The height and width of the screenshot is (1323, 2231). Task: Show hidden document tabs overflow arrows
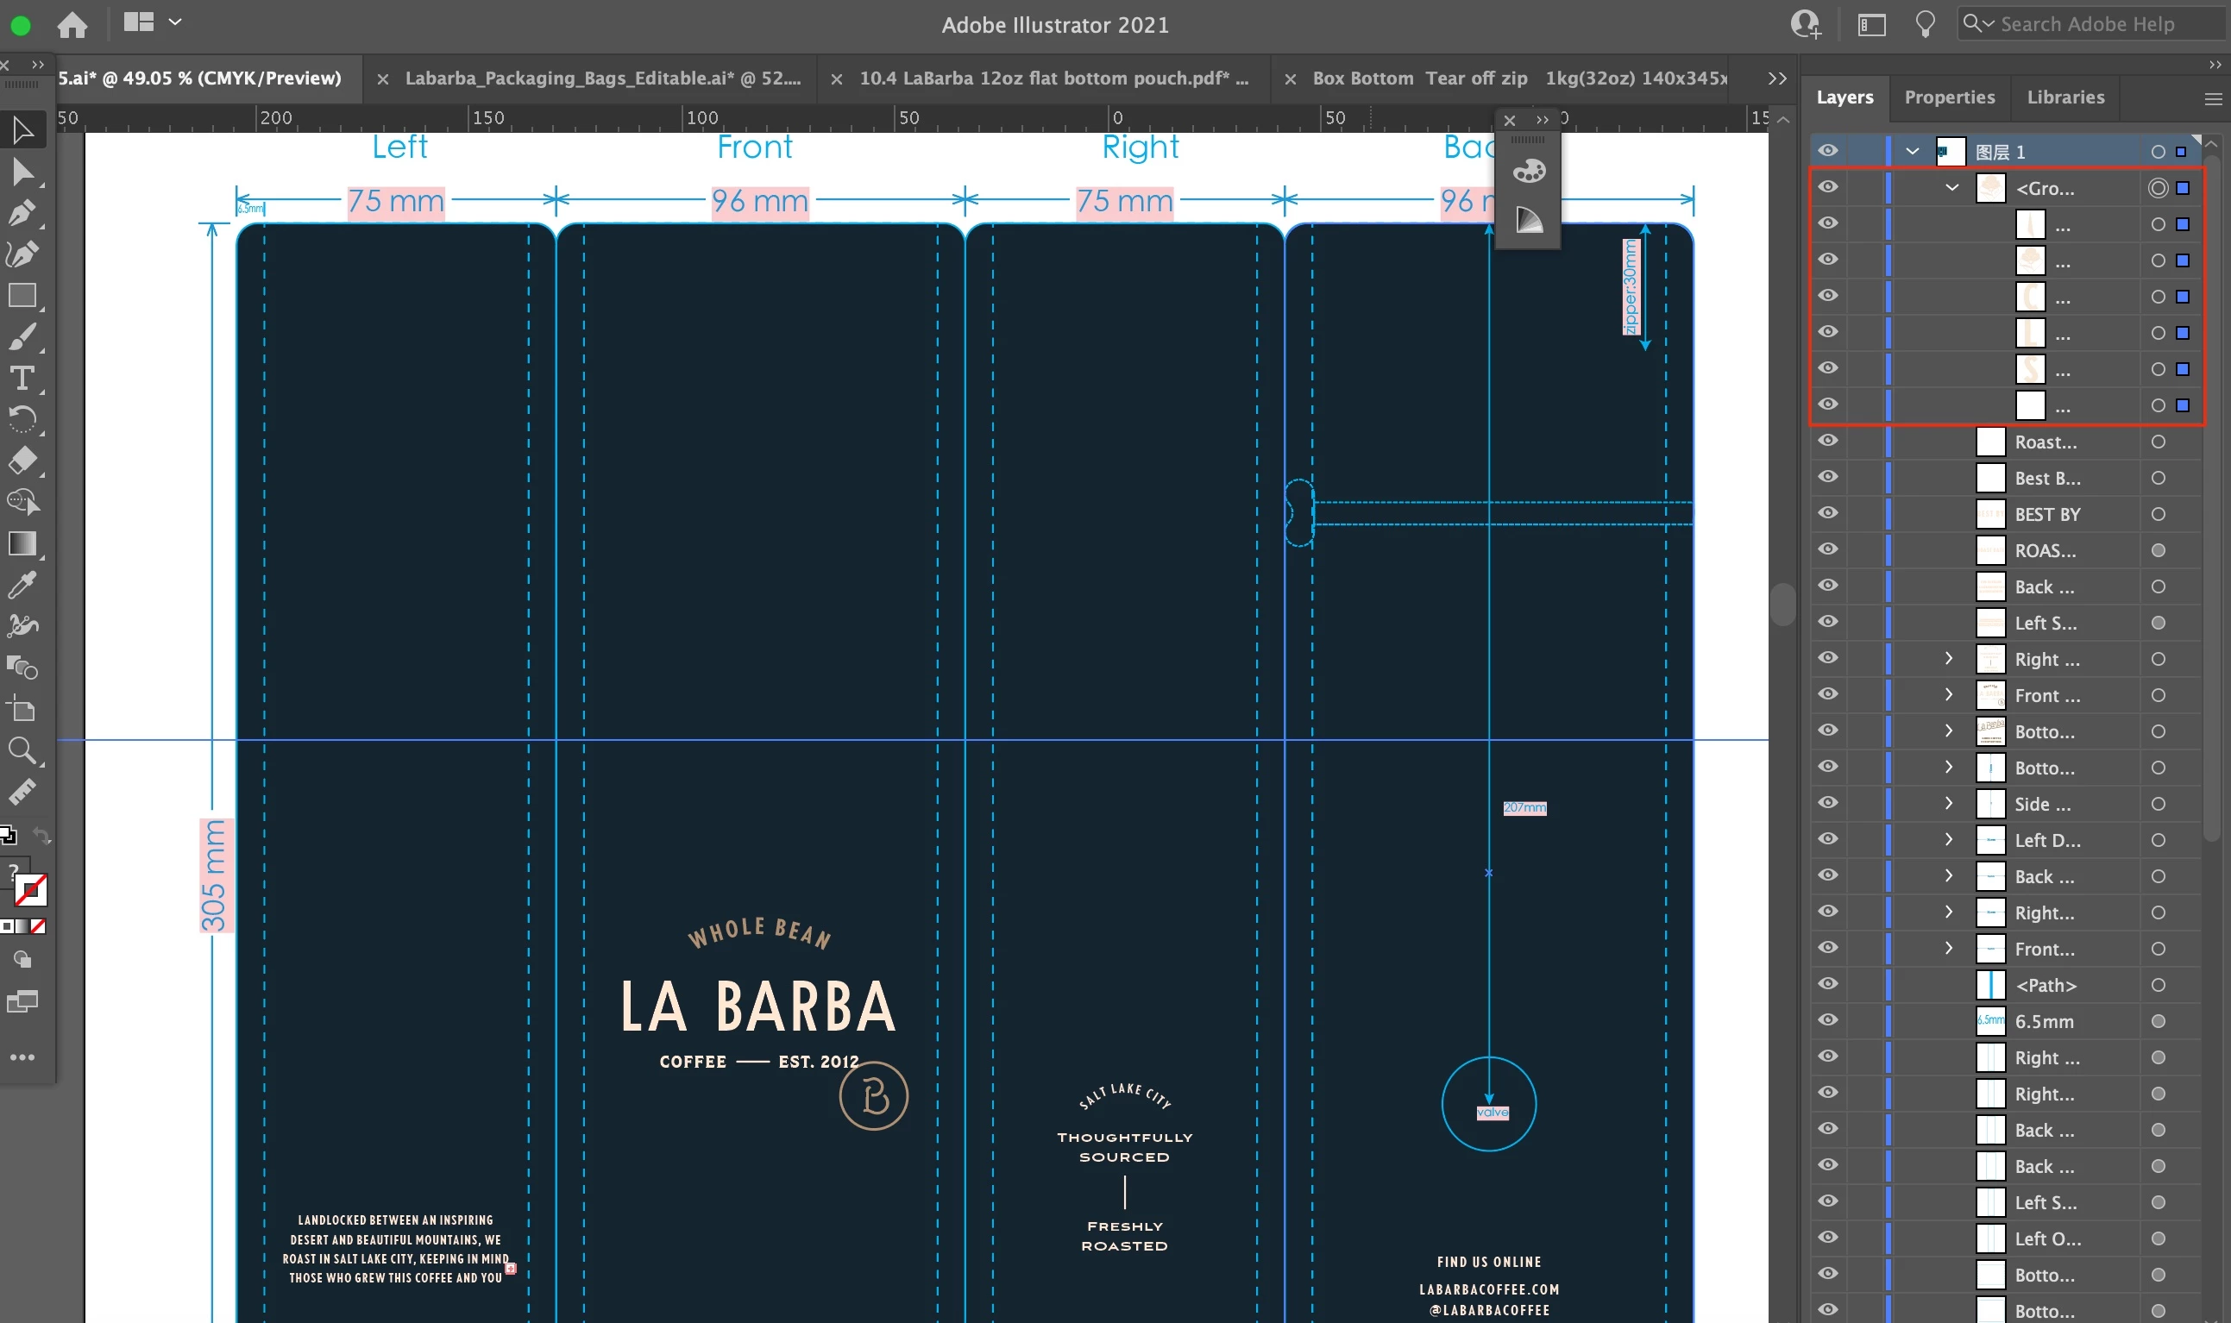[x=1776, y=78]
